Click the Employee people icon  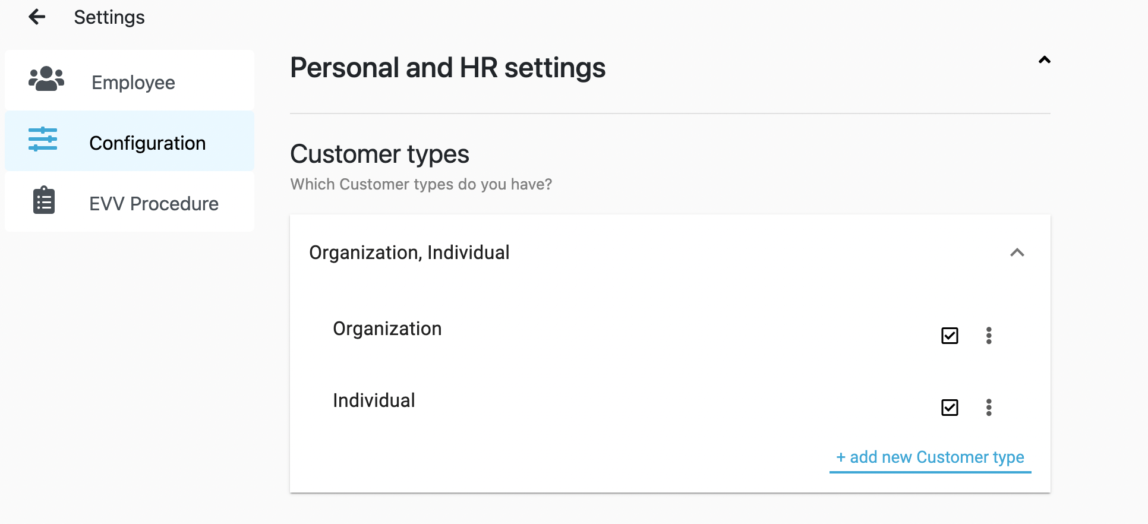(x=46, y=79)
